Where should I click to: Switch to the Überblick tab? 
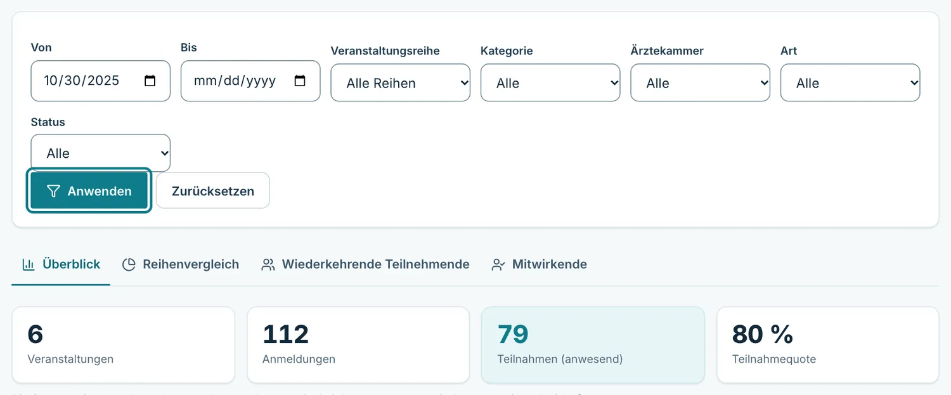[61, 264]
